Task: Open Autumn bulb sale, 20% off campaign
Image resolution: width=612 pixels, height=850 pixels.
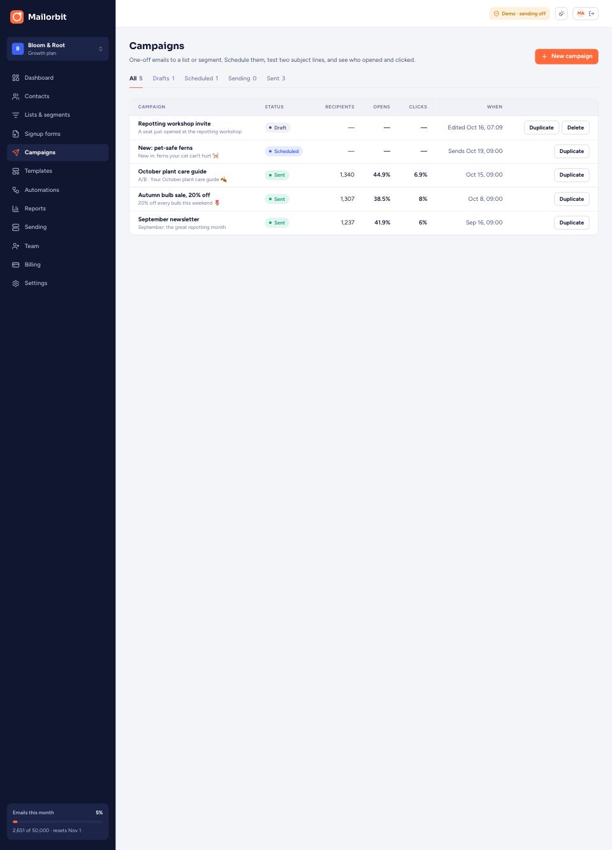Action: pyautogui.click(x=174, y=195)
